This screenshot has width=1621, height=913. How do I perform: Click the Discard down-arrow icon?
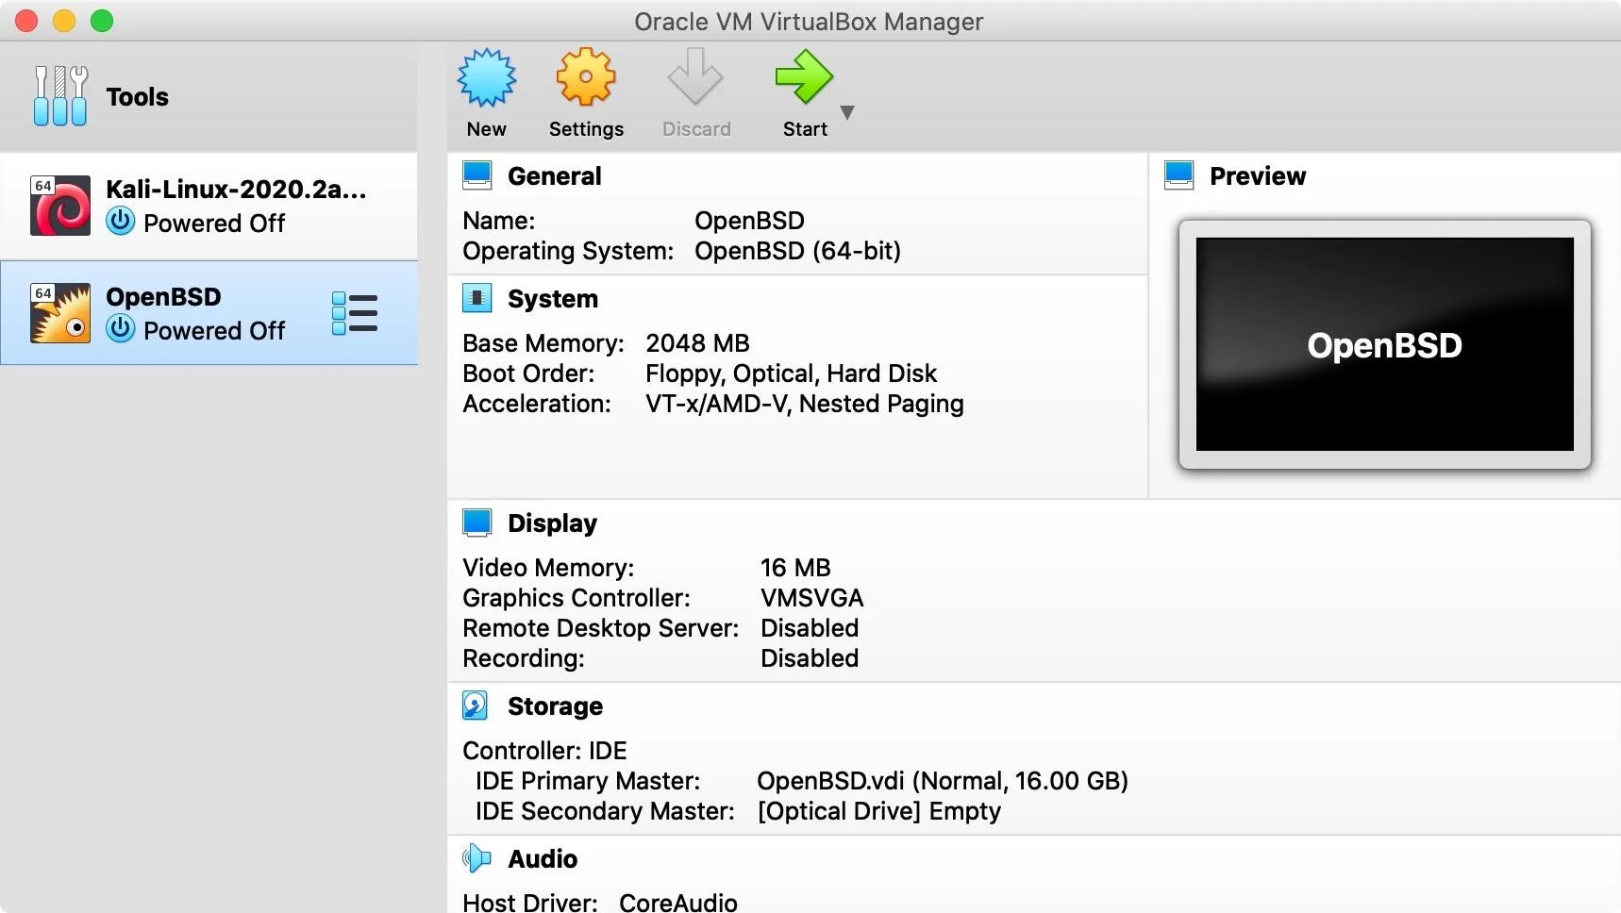point(695,77)
